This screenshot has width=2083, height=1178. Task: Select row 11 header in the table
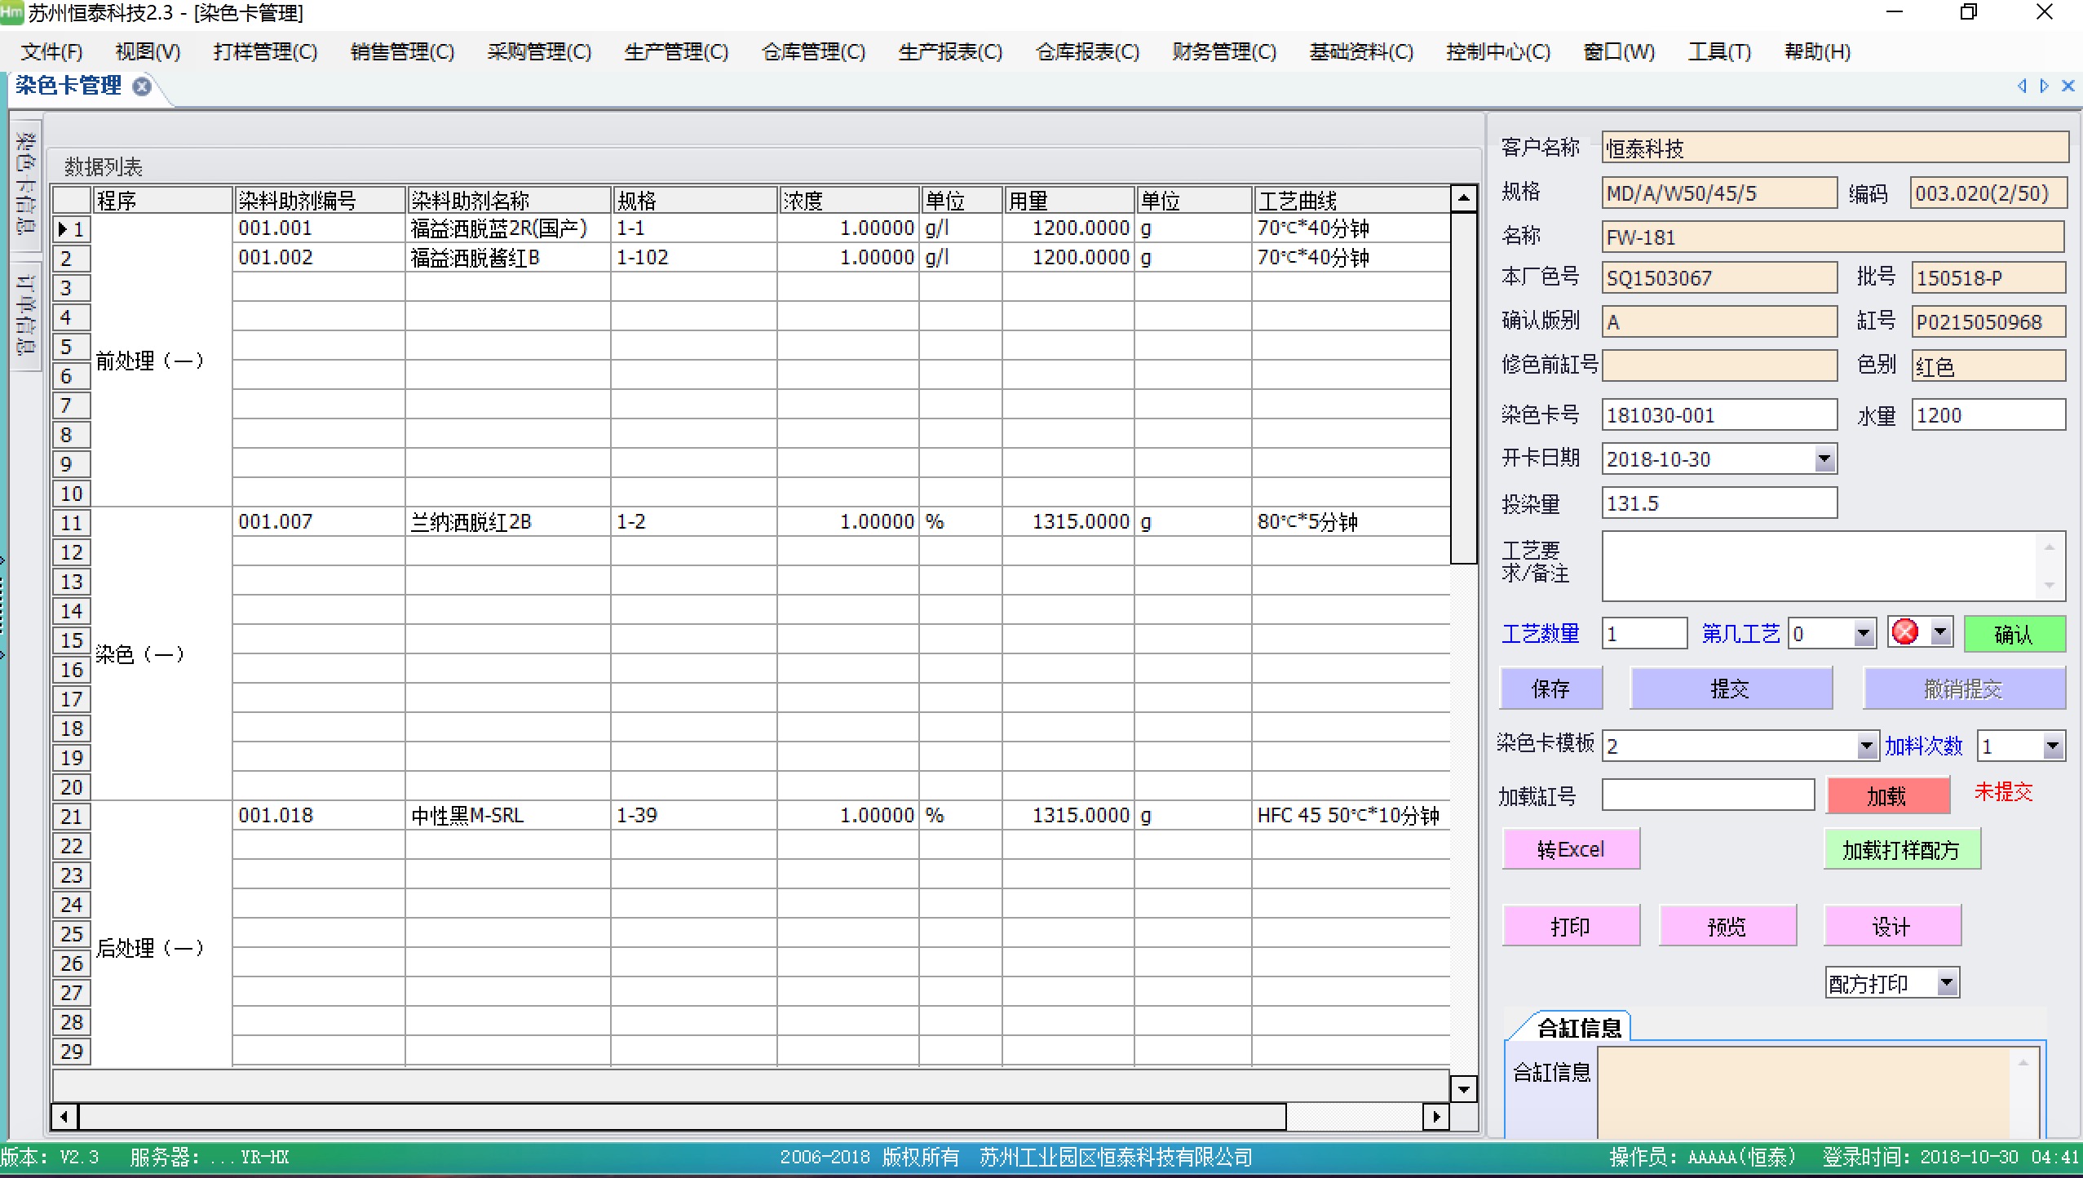72,523
